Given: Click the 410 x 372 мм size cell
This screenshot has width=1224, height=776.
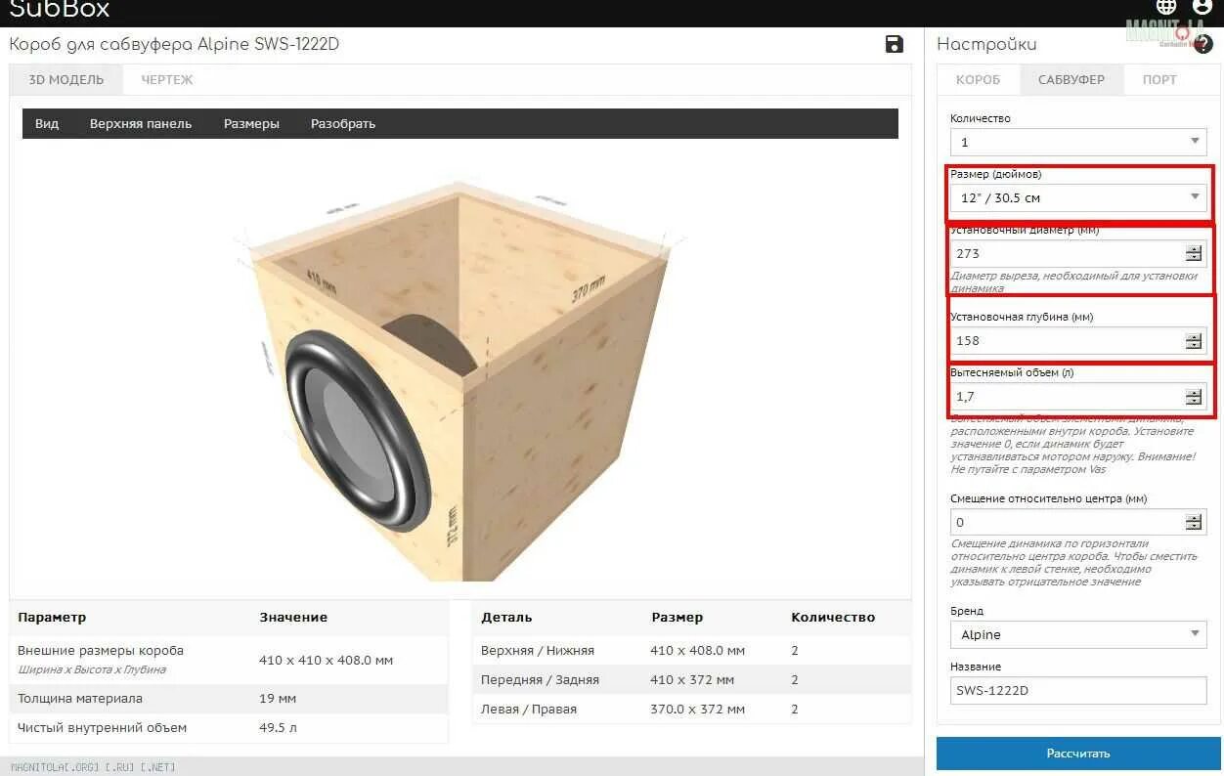Looking at the screenshot, I should [x=692, y=679].
